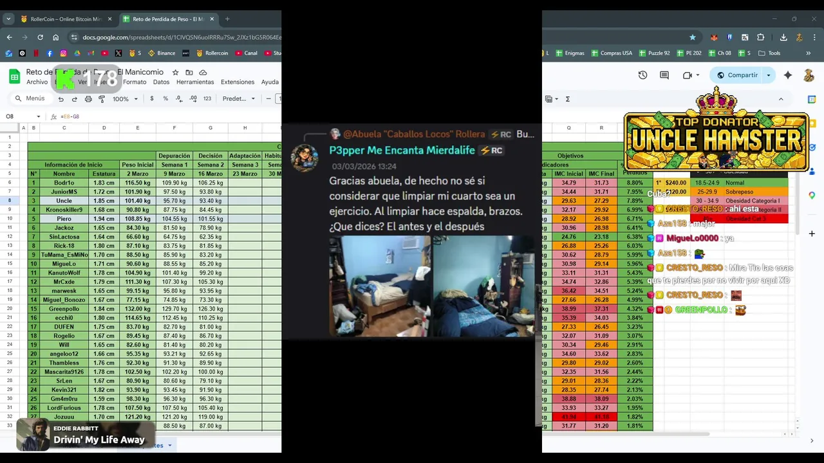The width and height of the screenshot is (824, 463).
Task: Click the Undo icon in Sheets toolbar
Action: (61, 99)
